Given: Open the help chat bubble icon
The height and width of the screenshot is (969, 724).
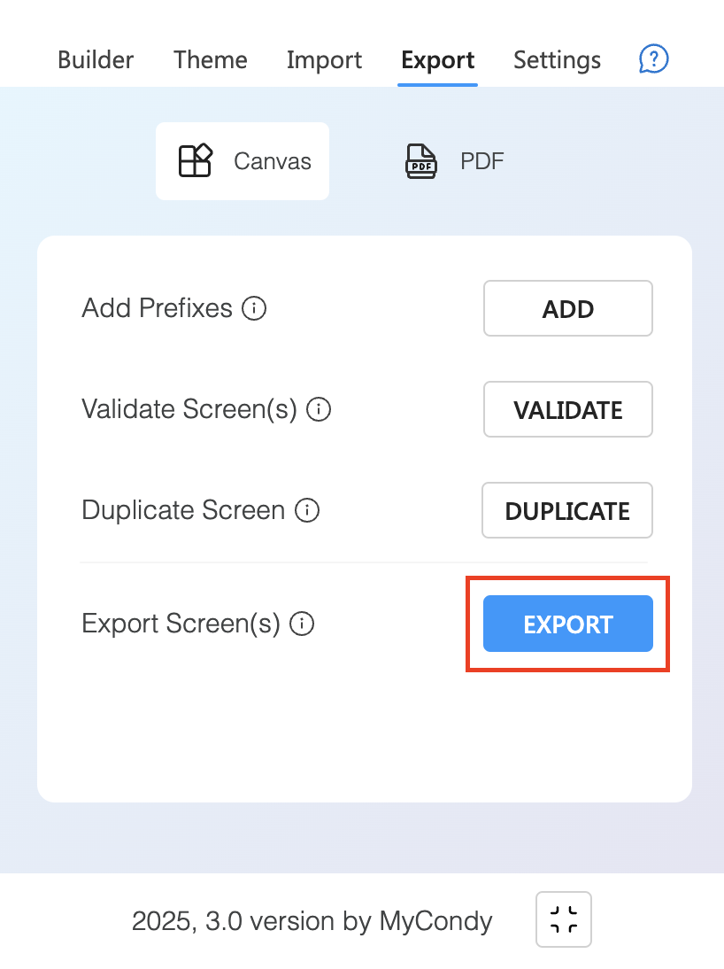Looking at the screenshot, I should pos(653,59).
